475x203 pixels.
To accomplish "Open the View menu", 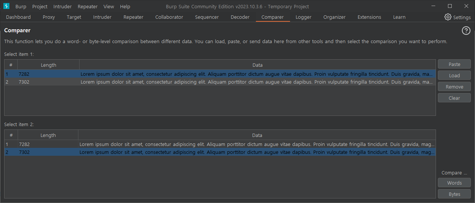I will tap(109, 6).
